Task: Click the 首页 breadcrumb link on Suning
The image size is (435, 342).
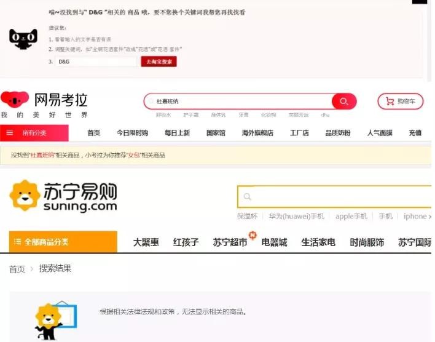Action: 17,269
